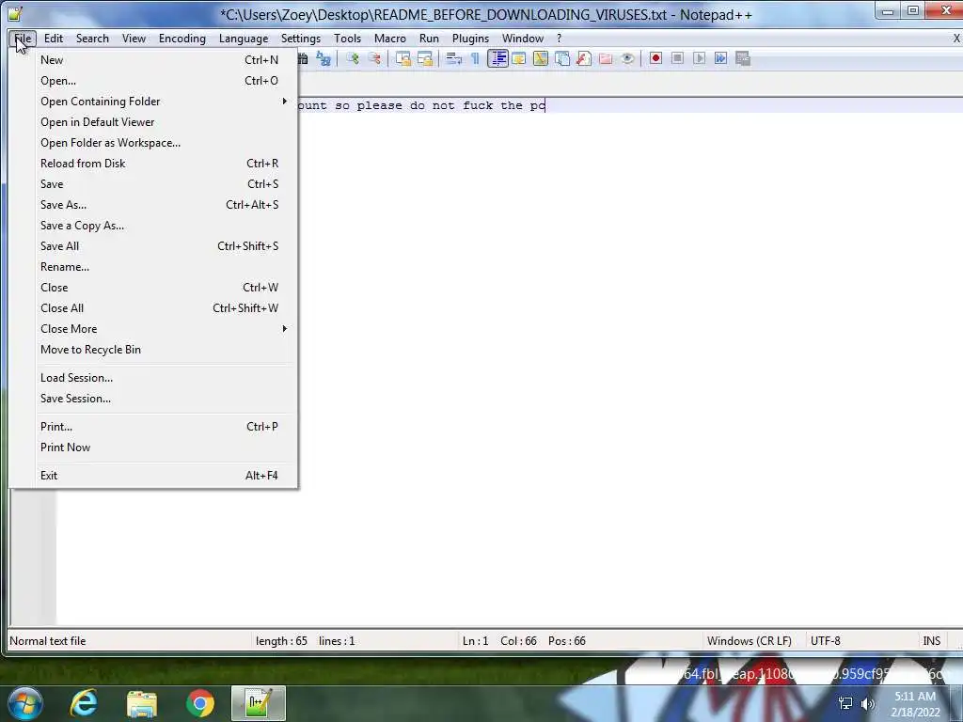963x722 pixels.
Task: Toggle synchronized horizontal scrolling icon
Action: pyautogui.click(x=424, y=58)
